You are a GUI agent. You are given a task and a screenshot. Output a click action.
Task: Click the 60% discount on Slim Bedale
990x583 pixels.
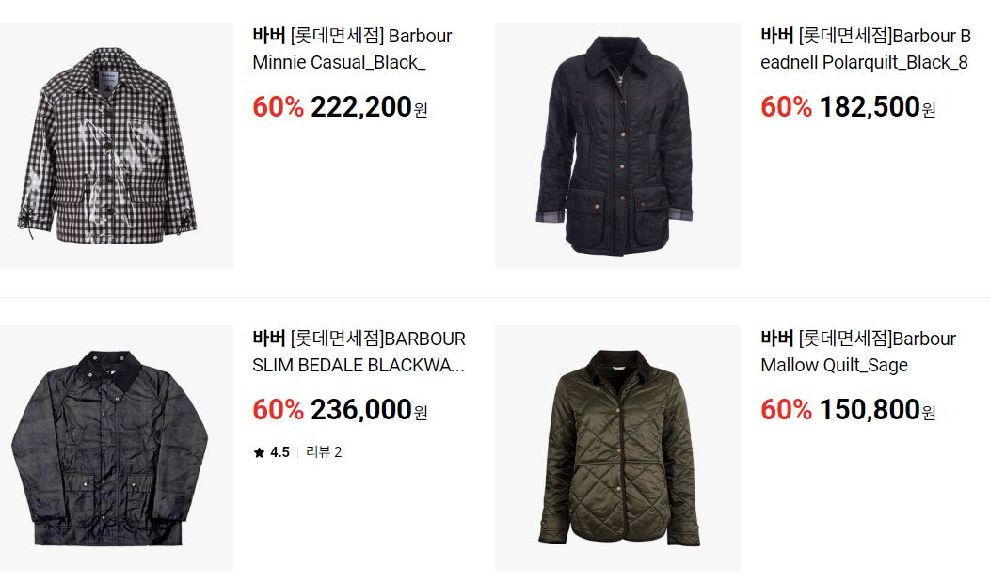pos(279,410)
